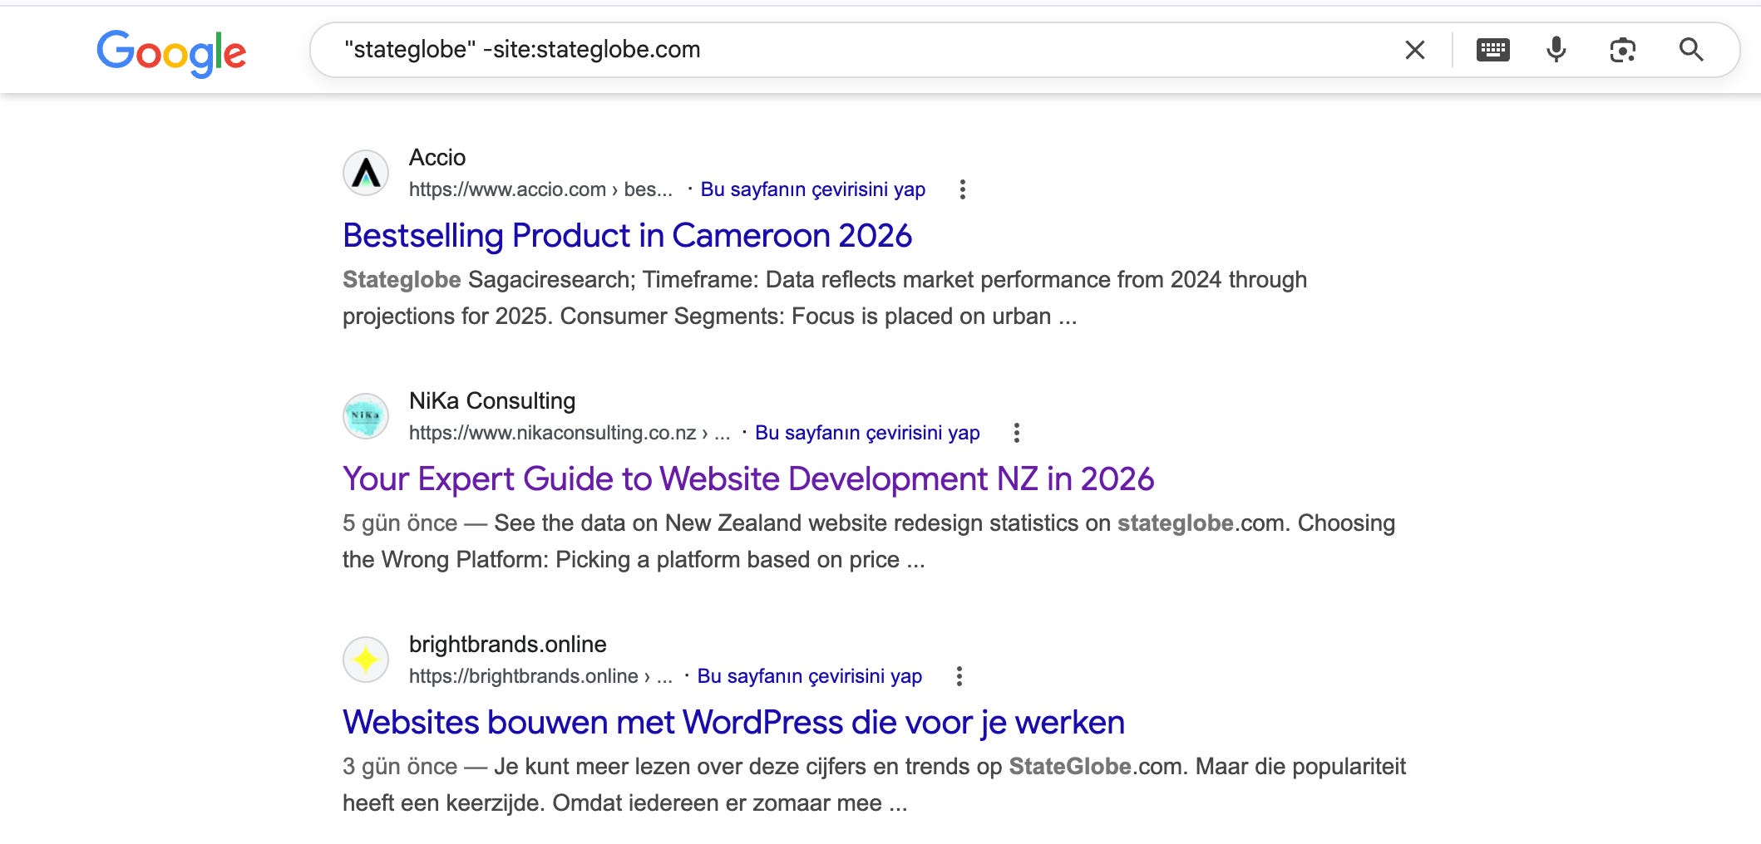Translate the Accio page link
The height and width of the screenshot is (844, 1761).
[812, 189]
